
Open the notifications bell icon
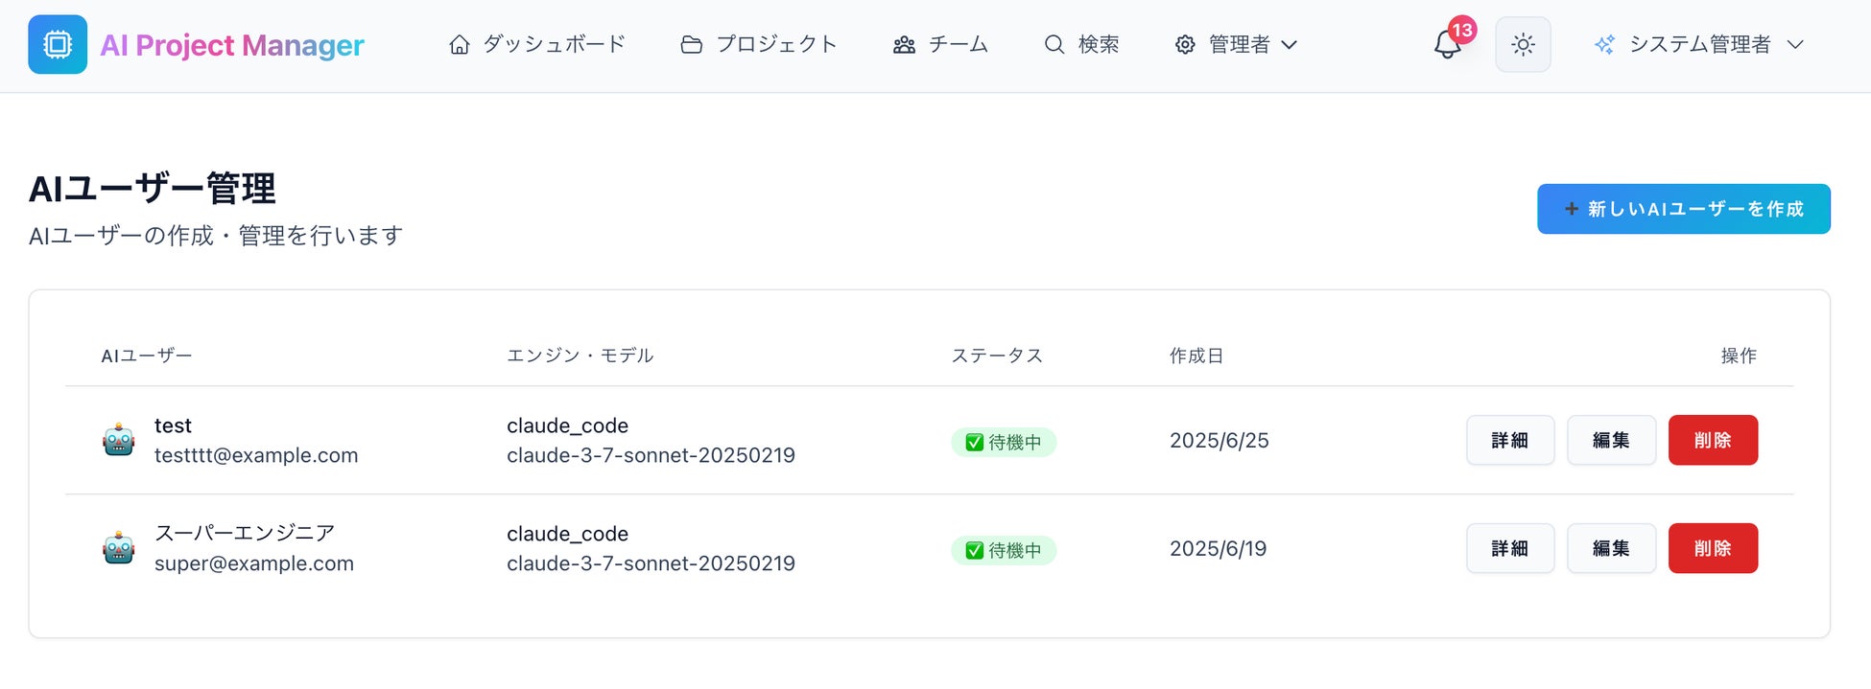pyautogui.click(x=1447, y=45)
